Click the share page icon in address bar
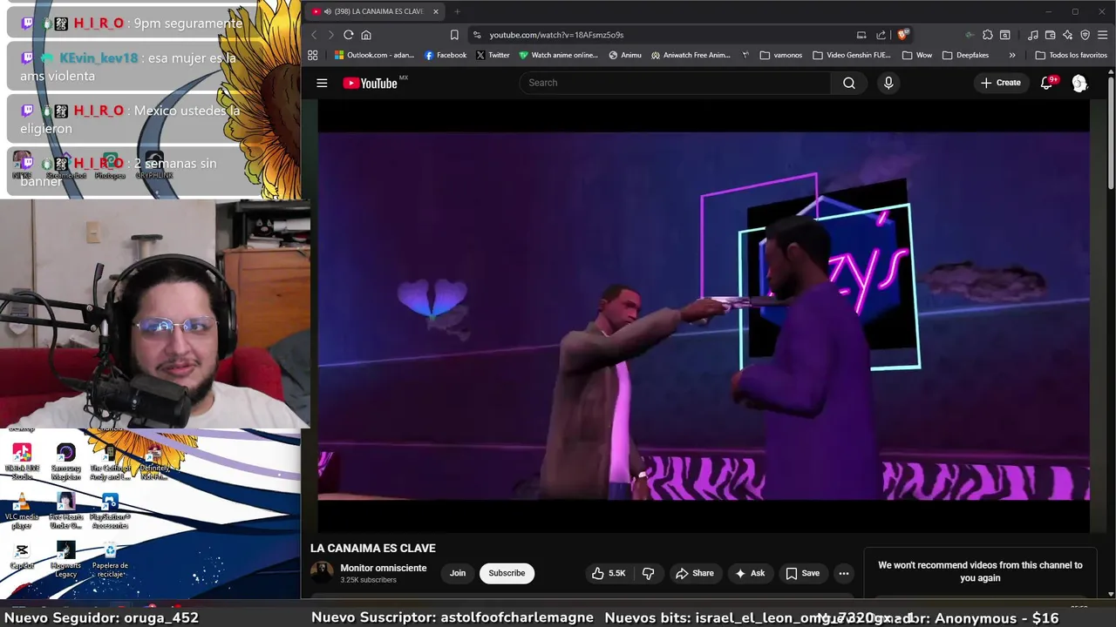The height and width of the screenshot is (627, 1116). 881,35
